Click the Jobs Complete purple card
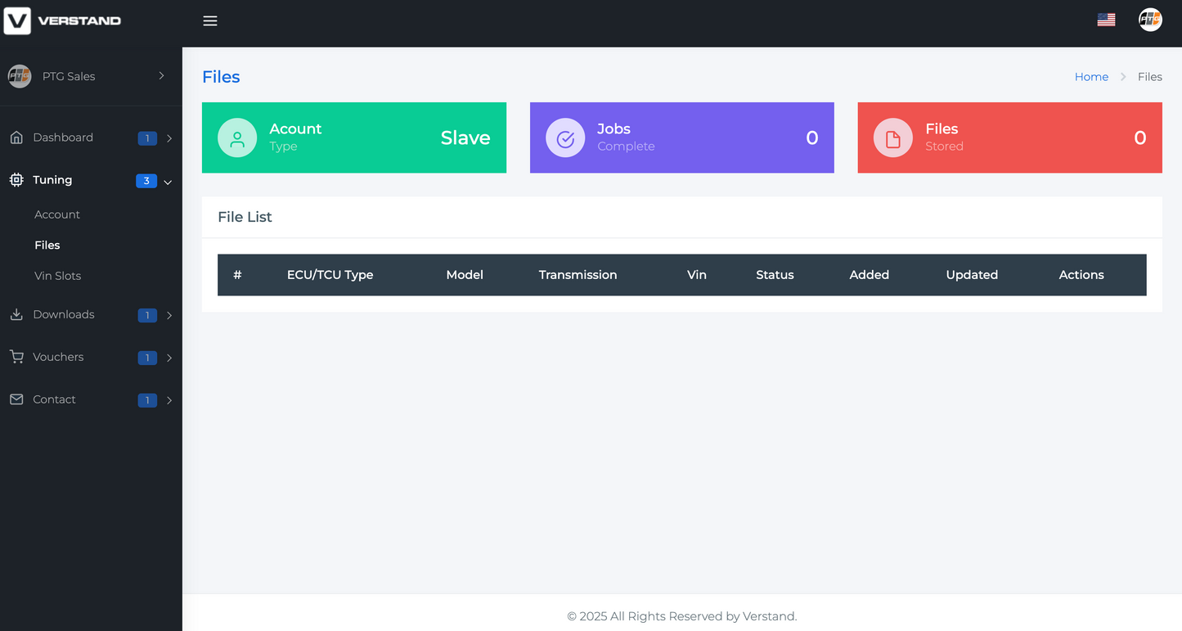Screen dimensions: 1182x631 (x=681, y=137)
